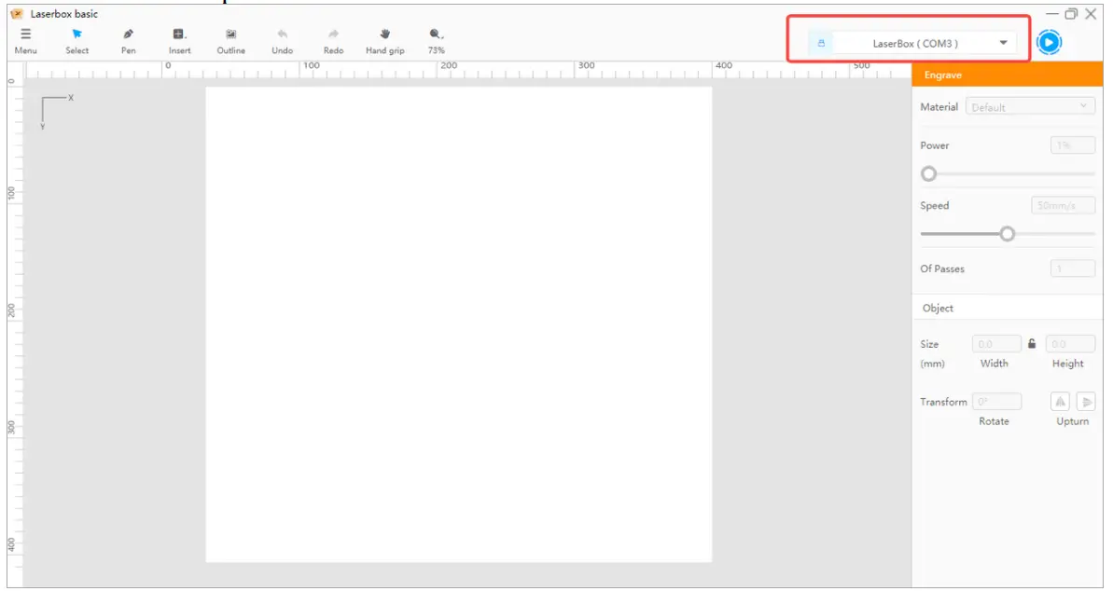
Task: Click the Power slider handle
Action: pyautogui.click(x=928, y=173)
